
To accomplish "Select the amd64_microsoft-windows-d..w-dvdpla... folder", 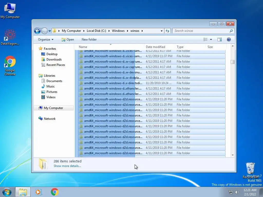I will [x=152, y=78].
